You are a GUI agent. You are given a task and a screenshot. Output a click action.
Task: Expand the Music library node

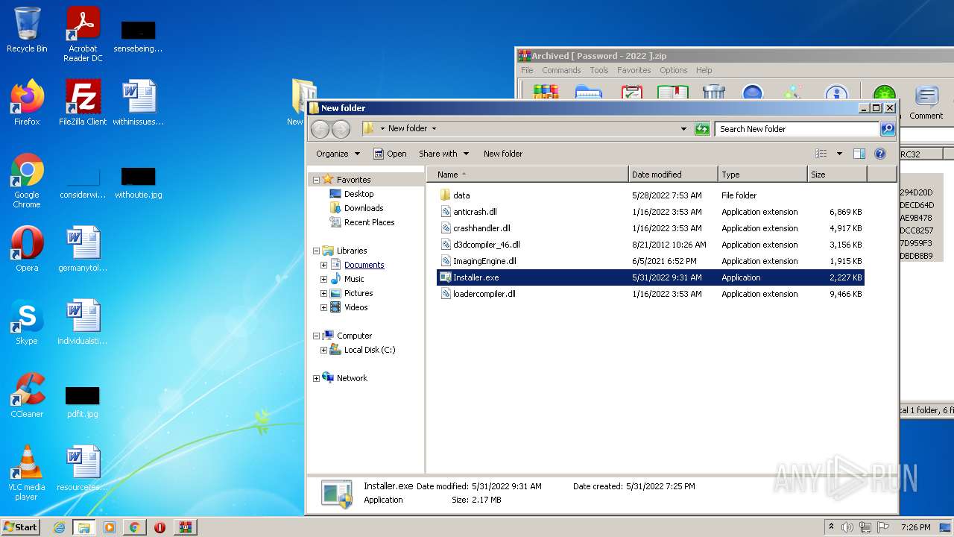324,279
